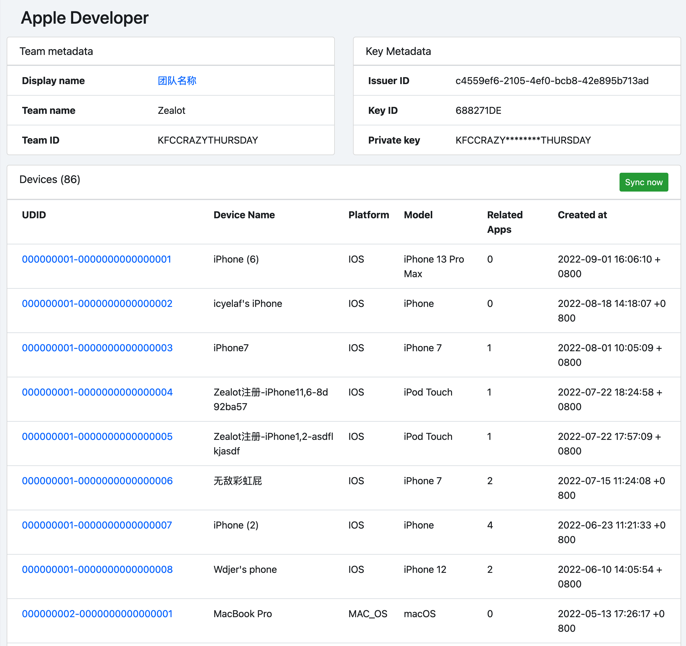Open UDID 000000001-0000000000000006 link
The image size is (686, 646).
click(x=97, y=481)
